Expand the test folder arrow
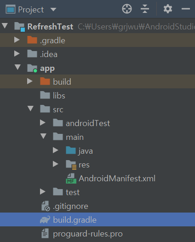Image resolution: width=195 pixels, height=242 pixels. [x=43, y=191]
